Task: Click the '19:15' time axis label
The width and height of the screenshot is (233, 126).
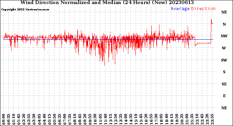Action: [x=172, y=119]
